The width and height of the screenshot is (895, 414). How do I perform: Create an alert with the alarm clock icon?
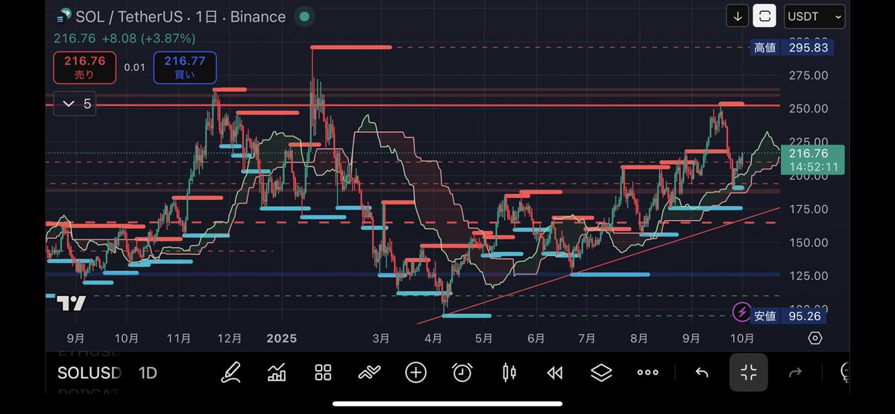coord(462,372)
